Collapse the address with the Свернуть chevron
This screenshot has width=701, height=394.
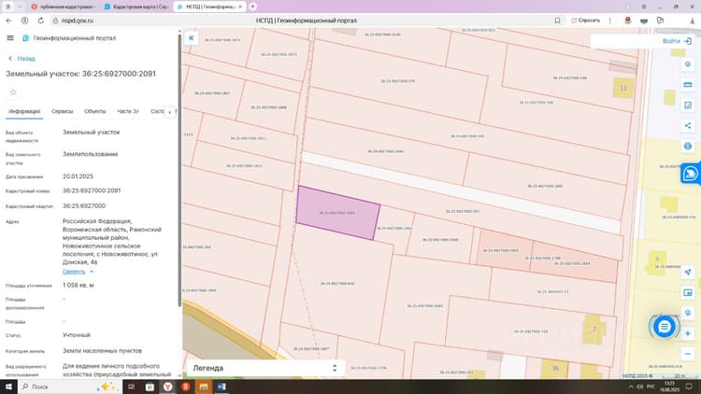click(92, 272)
